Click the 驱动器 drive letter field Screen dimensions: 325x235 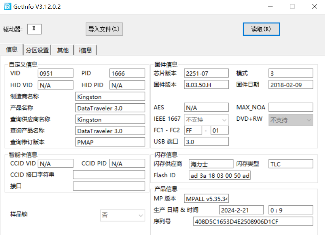(x=35, y=29)
